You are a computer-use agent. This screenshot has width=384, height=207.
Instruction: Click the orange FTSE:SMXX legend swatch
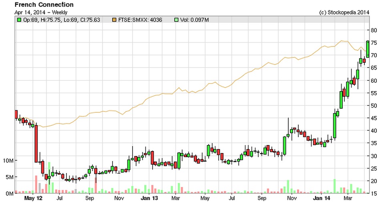click(114, 20)
